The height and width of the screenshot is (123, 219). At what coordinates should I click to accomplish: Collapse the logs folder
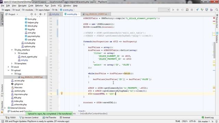coord(12,74)
